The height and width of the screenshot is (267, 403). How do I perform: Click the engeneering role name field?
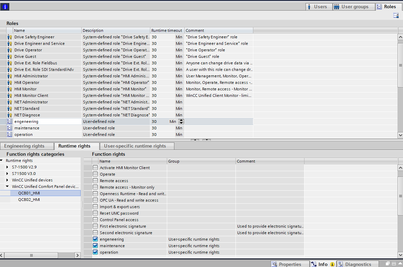[47, 122]
